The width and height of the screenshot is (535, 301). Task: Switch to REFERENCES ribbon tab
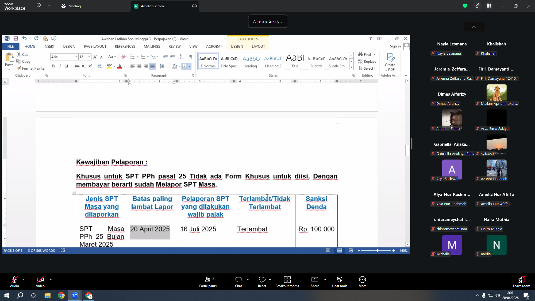tap(125, 46)
